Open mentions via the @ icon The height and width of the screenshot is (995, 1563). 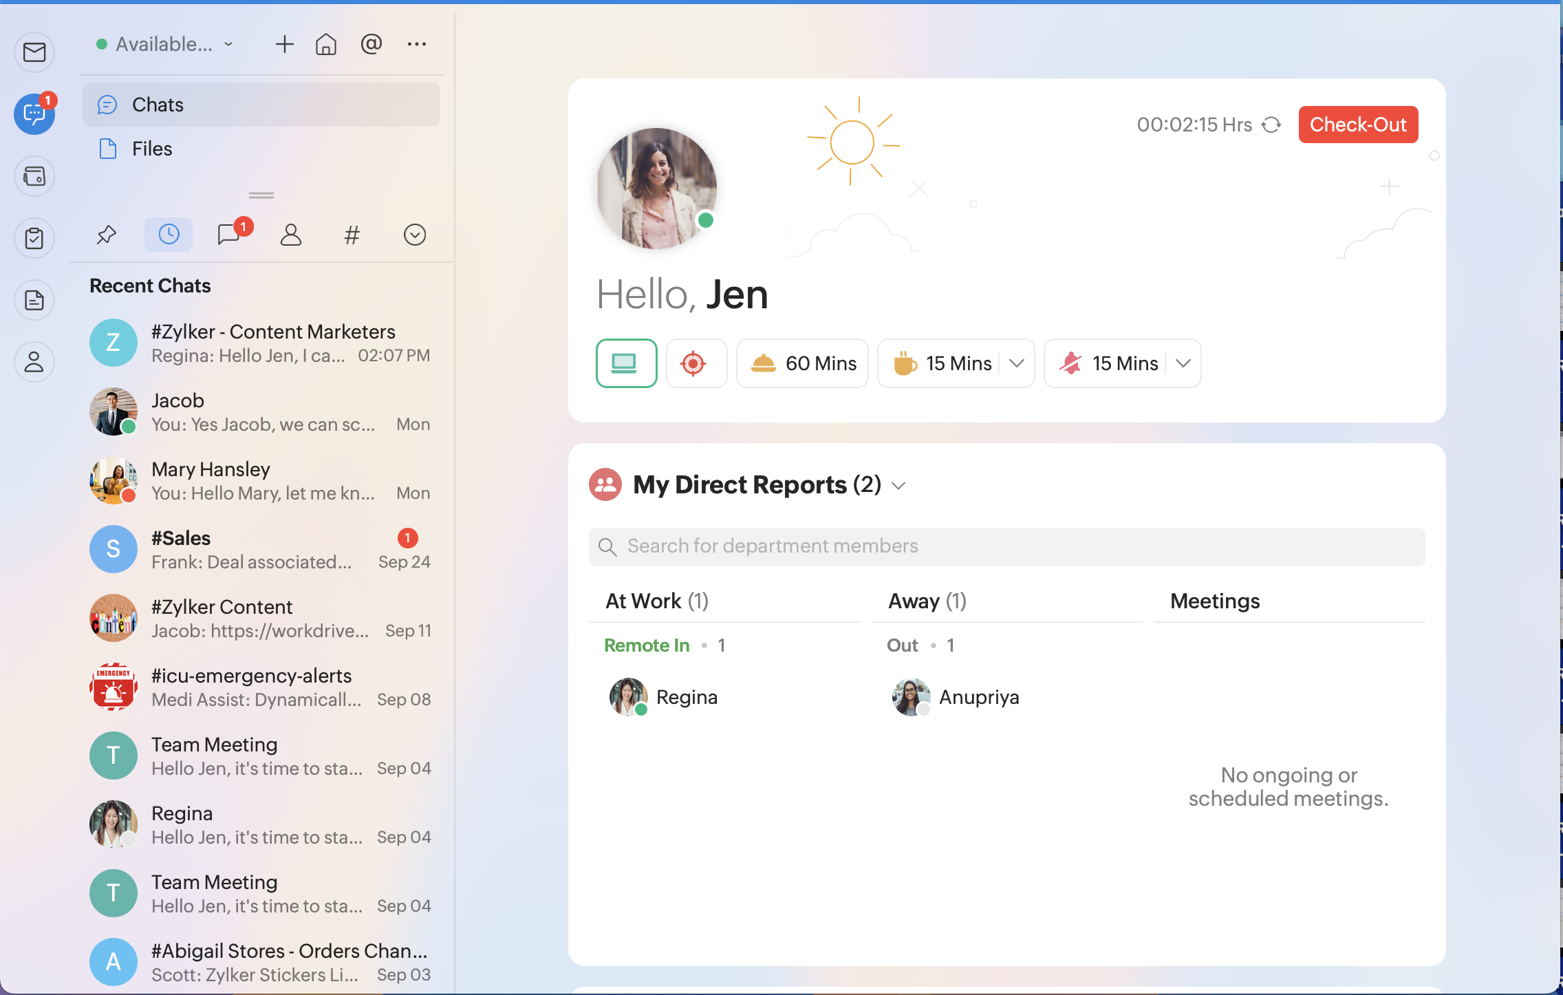point(371,45)
